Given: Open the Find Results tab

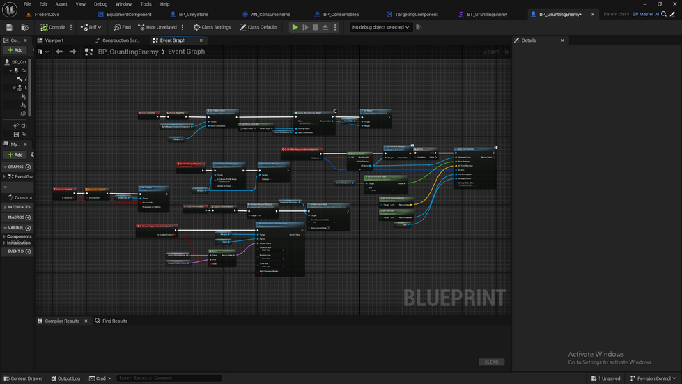Looking at the screenshot, I should click(111, 321).
